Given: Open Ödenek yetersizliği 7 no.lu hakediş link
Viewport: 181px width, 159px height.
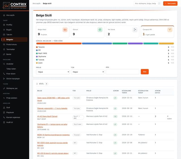Looking at the screenshot, I should point(52,108).
